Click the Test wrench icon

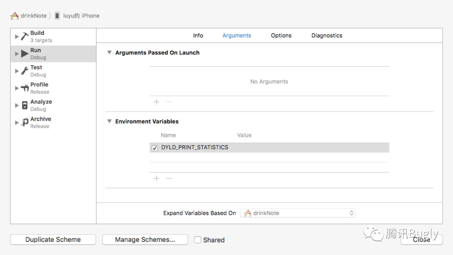(25, 71)
